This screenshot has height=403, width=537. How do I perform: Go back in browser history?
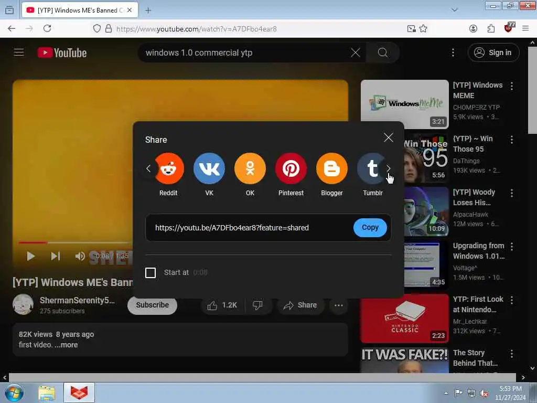click(x=12, y=29)
